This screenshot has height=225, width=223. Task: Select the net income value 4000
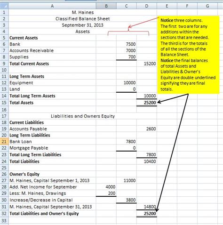click(106, 187)
